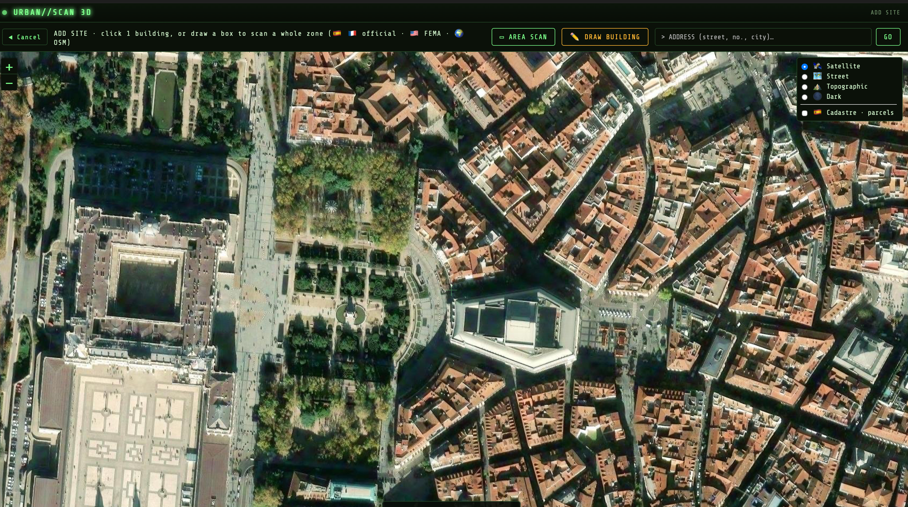Select the Street basemap radio
908x507 pixels.
coord(804,77)
